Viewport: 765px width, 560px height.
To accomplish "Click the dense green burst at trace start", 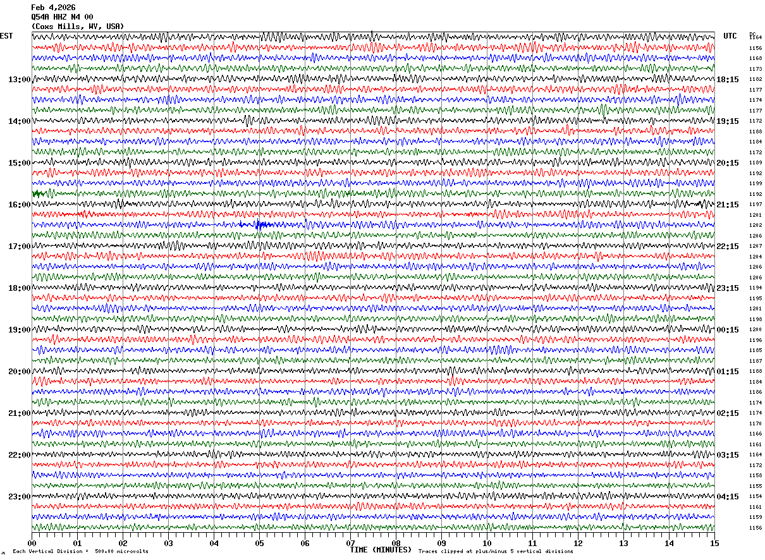I will coord(38,193).
